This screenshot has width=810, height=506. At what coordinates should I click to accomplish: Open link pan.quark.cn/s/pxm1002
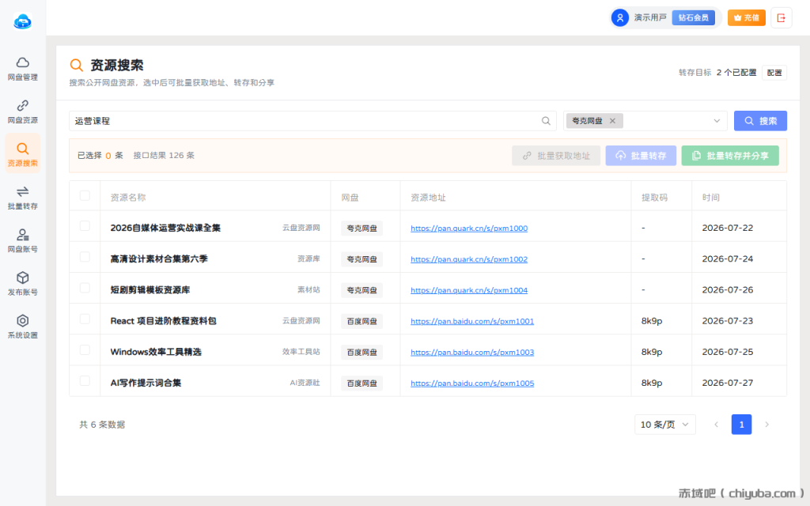(x=469, y=259)
